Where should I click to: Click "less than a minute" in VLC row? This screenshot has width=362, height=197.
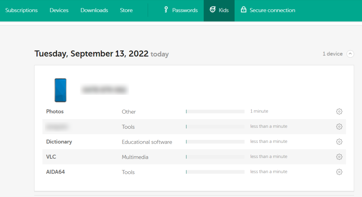click(x=269, y=157)
